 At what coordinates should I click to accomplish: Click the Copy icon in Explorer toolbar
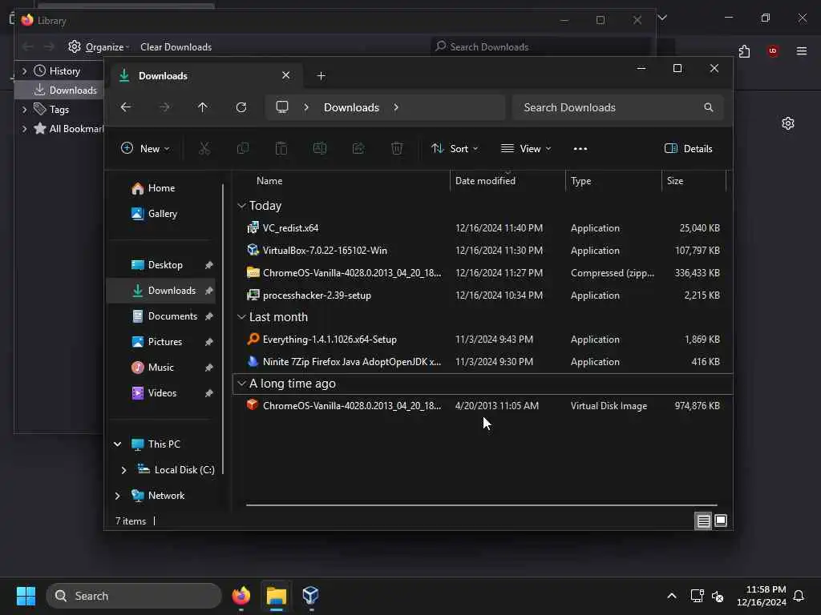pyautogui.click(x=242, y=148)
